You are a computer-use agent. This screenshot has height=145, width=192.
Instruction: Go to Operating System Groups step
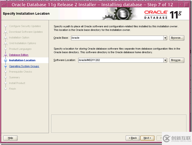(x=24, y=66)
